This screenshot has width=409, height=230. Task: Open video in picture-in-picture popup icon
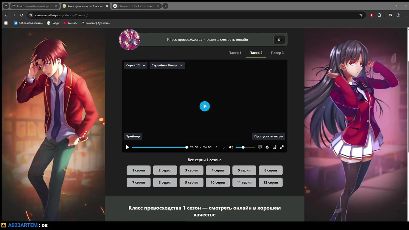point(274,147)
